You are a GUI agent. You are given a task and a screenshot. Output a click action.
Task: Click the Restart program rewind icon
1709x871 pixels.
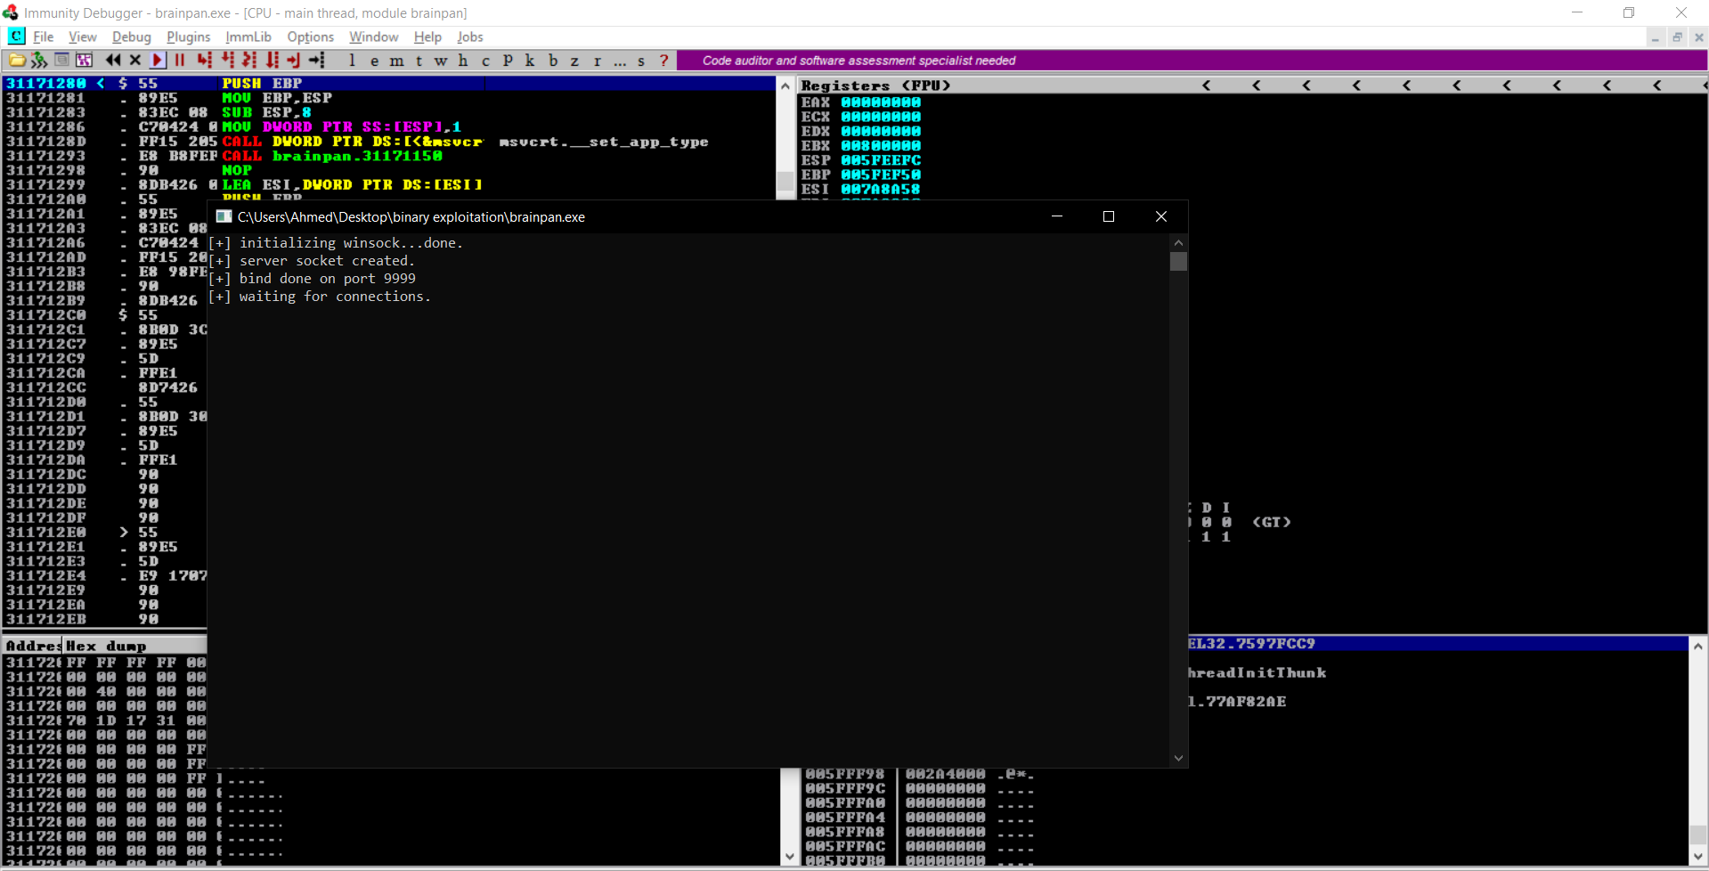113,61
